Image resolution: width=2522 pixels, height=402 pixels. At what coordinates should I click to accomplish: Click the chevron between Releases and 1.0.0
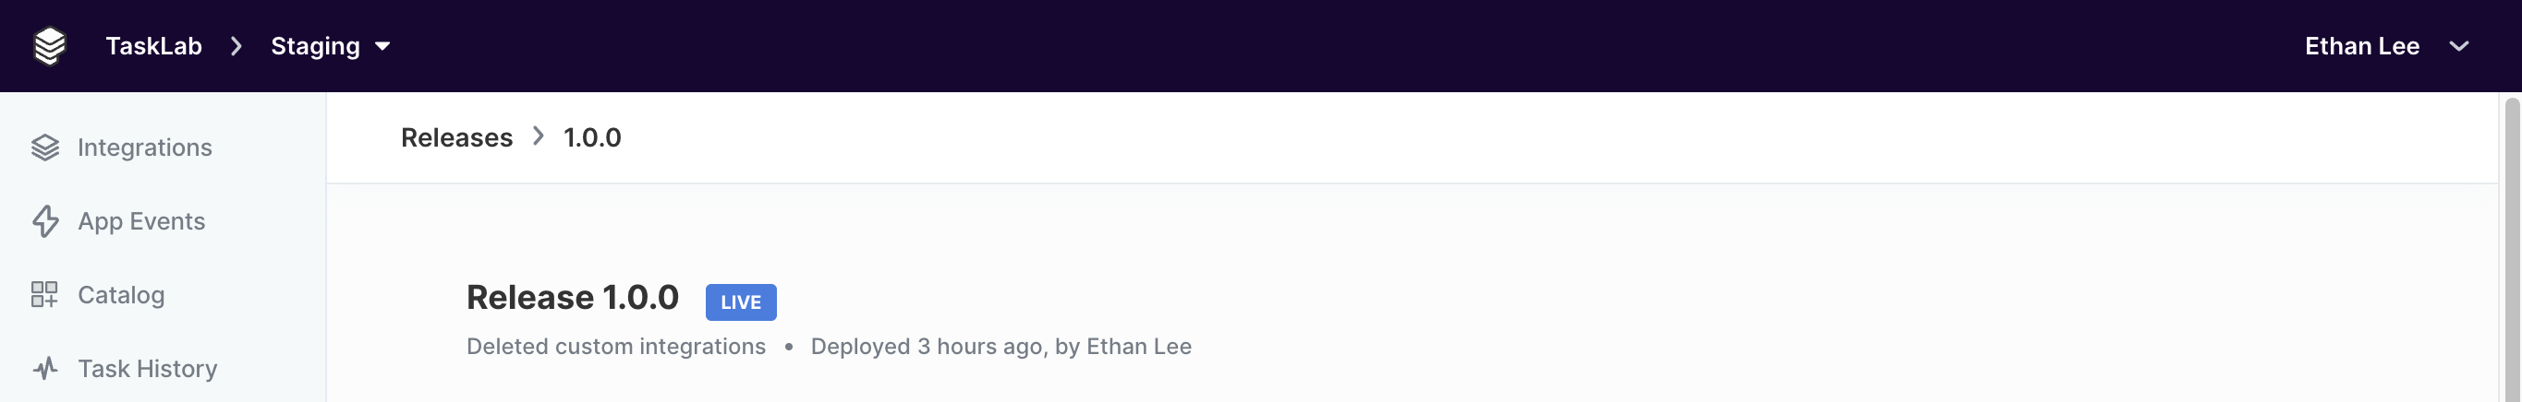tap(539, 136)
